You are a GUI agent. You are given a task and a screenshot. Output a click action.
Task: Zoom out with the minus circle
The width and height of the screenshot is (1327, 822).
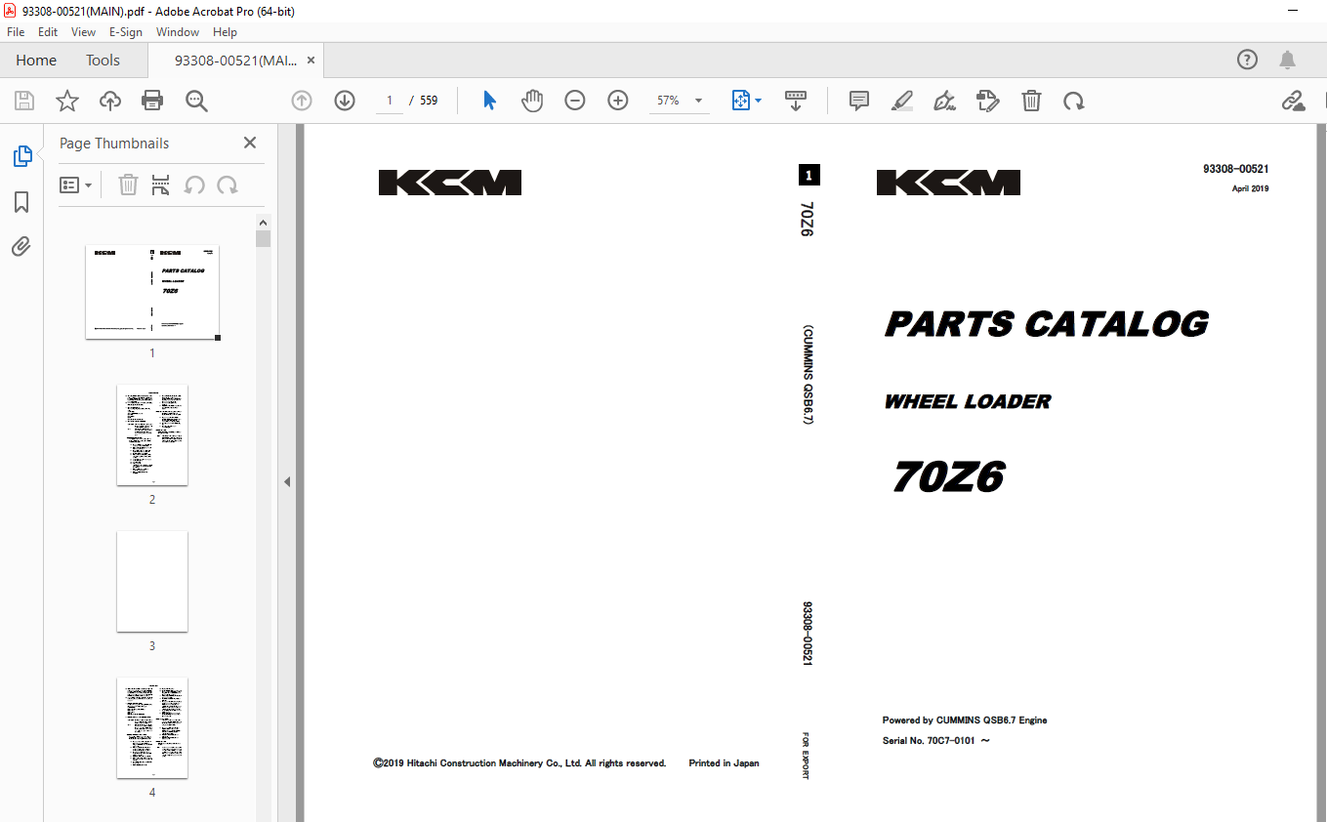click(575, 101)
